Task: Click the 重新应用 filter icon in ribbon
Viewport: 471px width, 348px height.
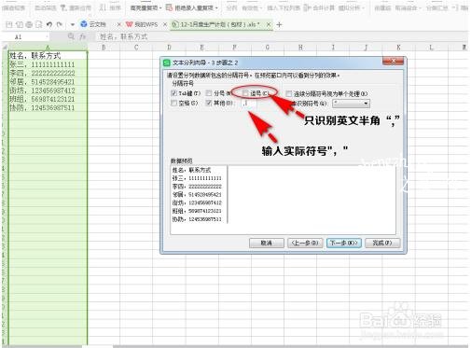Action: 63,7
